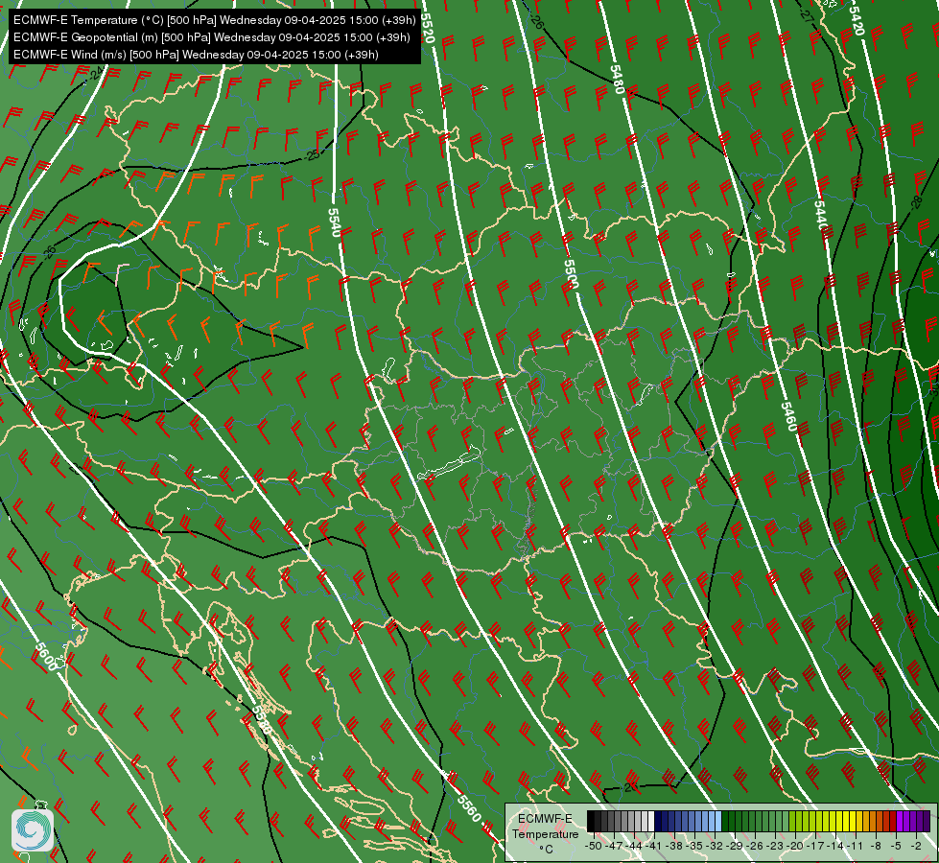Click the -28 isotherm label
Image resolution: width=939 pixels, height=863 pixels.
coord(916,202)
